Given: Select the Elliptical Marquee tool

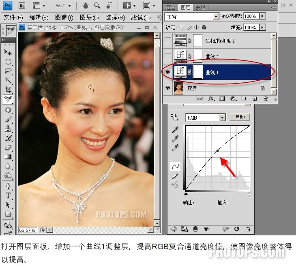Looking at the screenshot, I should (x=8, y=62).
